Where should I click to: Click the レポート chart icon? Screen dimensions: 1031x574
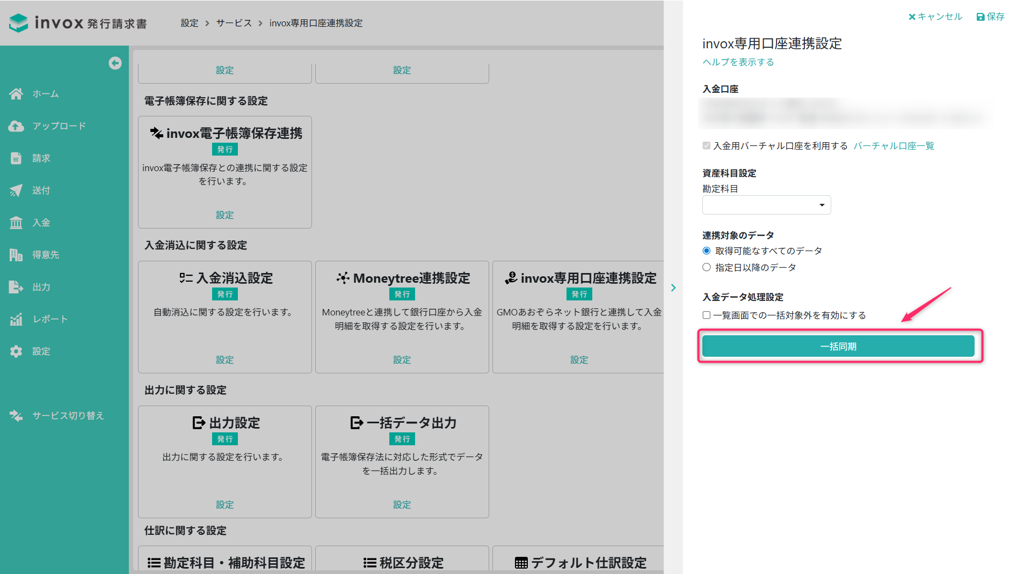tap(16, 319)
